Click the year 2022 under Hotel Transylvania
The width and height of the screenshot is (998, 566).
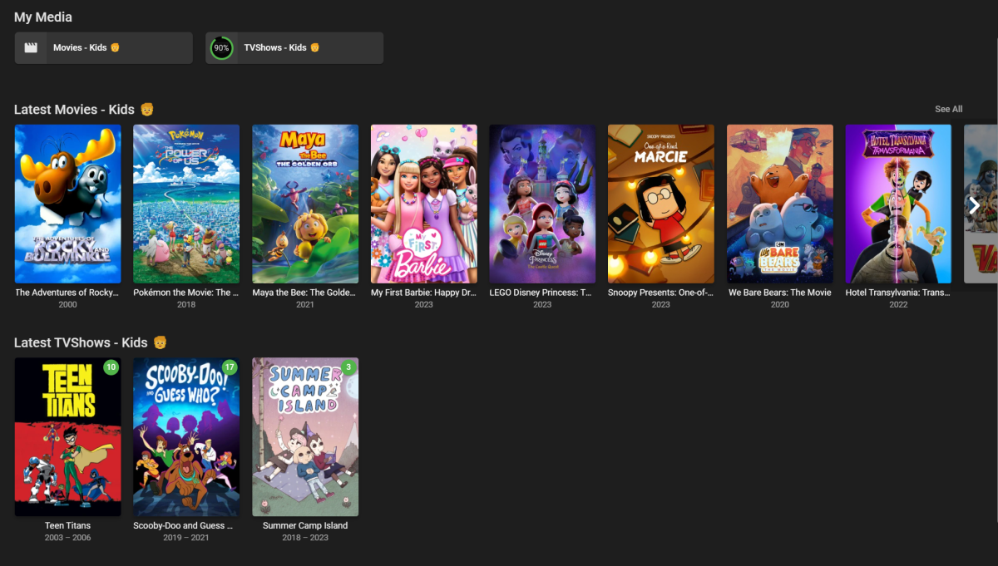(x=898, y=305)
